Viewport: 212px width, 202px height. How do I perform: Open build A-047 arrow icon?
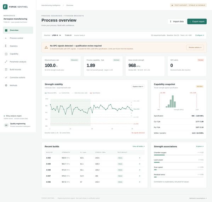139,176
